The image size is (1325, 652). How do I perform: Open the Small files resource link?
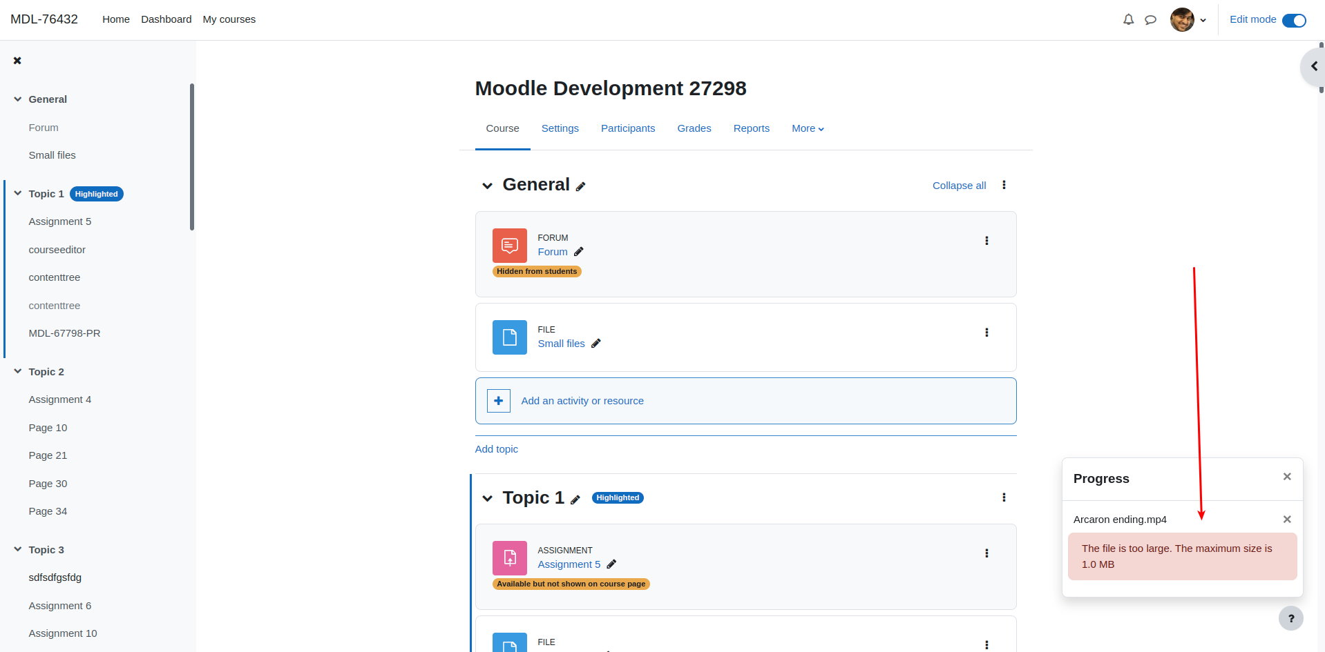pos(561,344)
